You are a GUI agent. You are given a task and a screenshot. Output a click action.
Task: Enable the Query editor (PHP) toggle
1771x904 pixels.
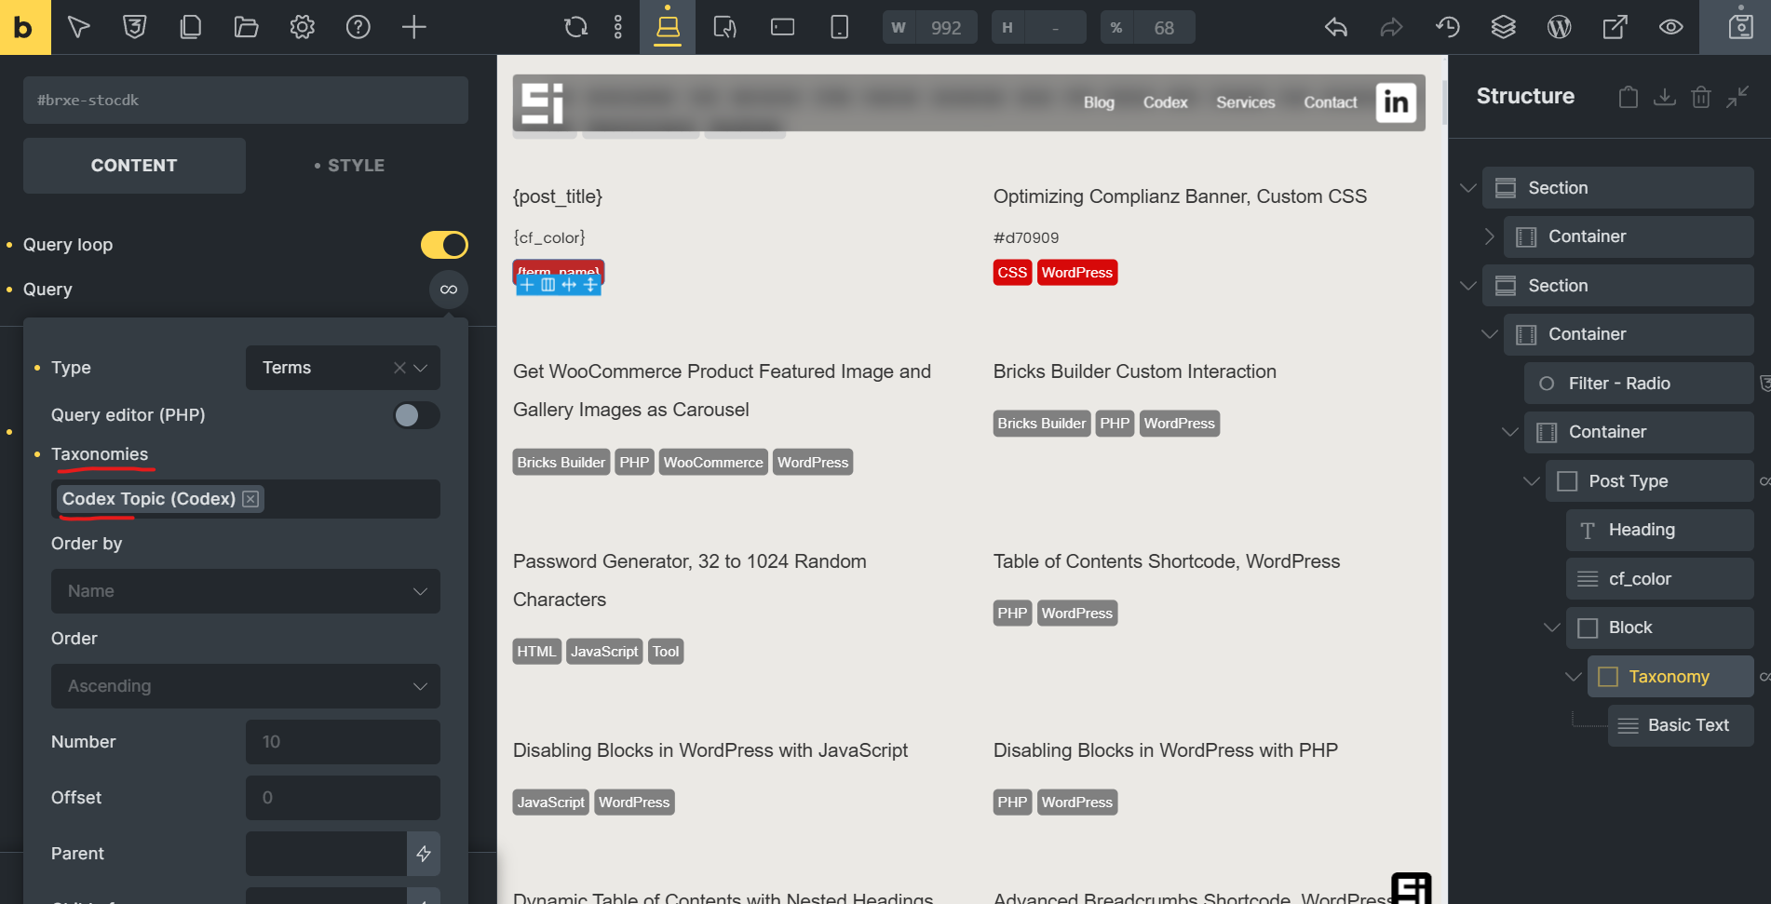(415, 415)
